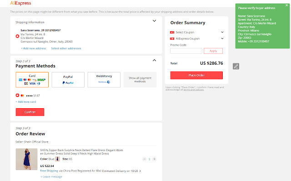Expand the Select Coupon dropdown
Screen dimensions: 291x181
point(222,32)
